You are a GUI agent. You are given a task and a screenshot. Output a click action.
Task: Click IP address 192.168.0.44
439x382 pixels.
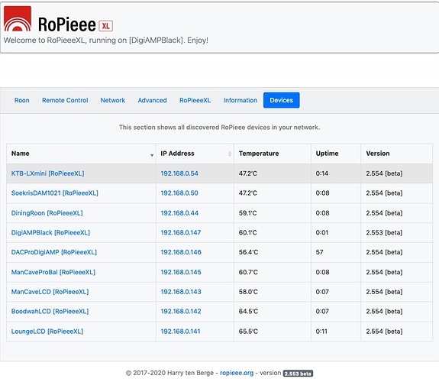[x=179, y=213]
